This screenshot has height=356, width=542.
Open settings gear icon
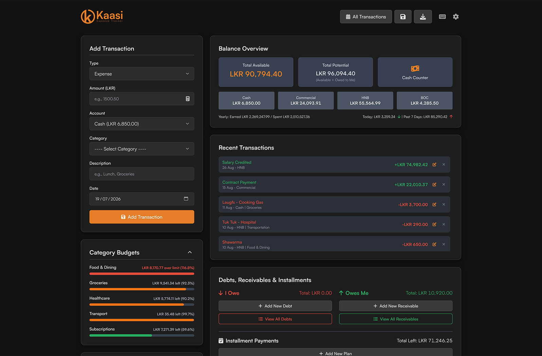pos(456,17)
